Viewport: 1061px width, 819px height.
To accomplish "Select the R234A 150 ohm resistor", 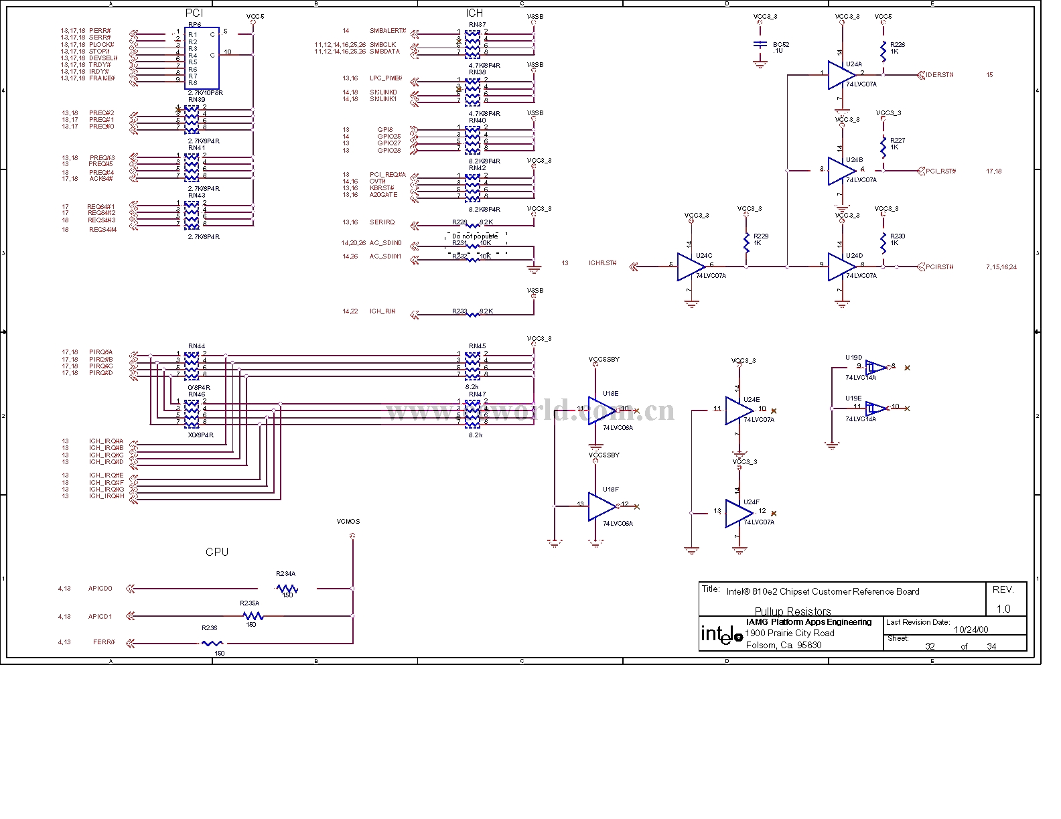I will [x=287, y=589].
